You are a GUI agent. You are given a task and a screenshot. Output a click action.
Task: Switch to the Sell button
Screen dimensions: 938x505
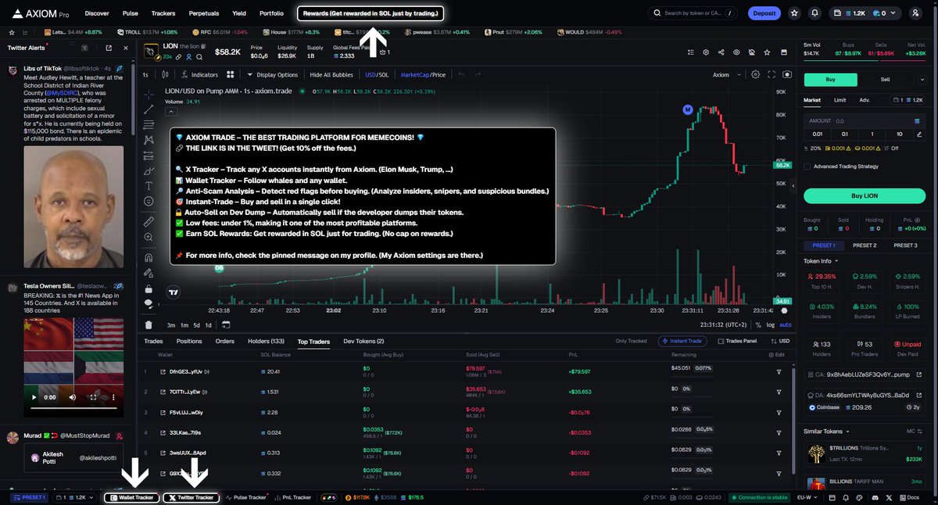[x=885, y=80]
